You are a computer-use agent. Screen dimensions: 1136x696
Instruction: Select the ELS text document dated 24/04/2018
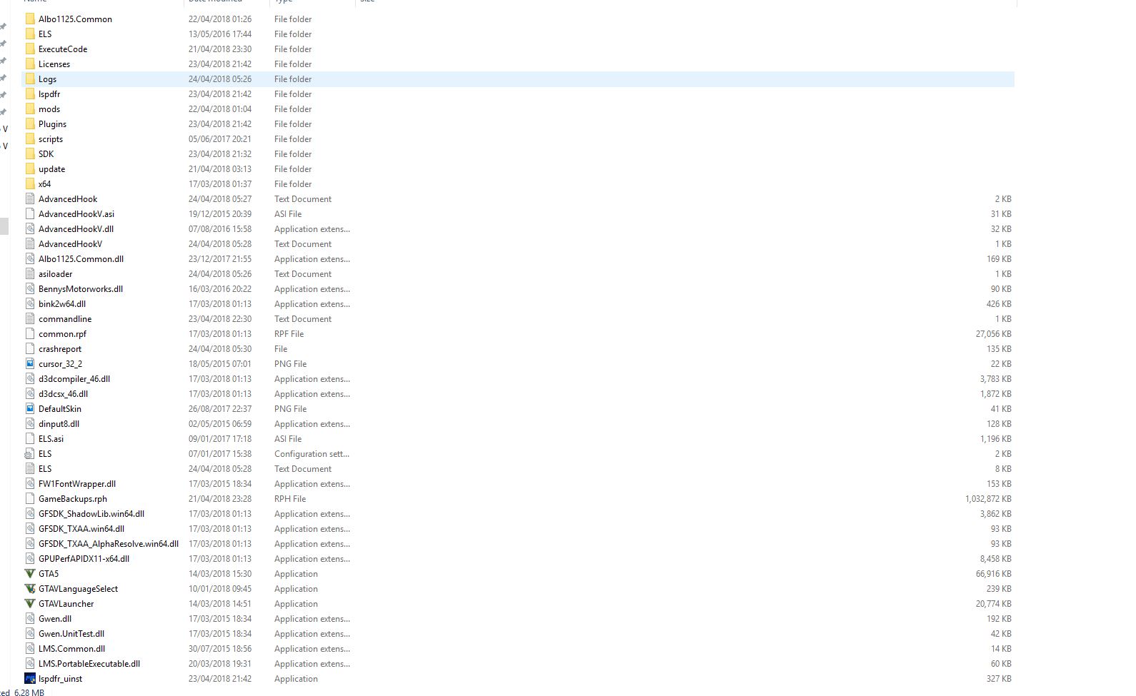coord(518,468)
